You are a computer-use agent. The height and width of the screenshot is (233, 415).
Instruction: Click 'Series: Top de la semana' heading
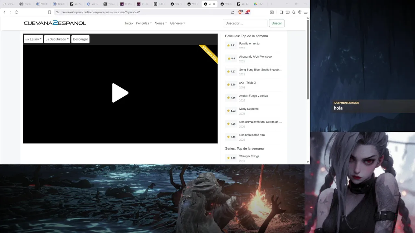(x=244, y=149)
